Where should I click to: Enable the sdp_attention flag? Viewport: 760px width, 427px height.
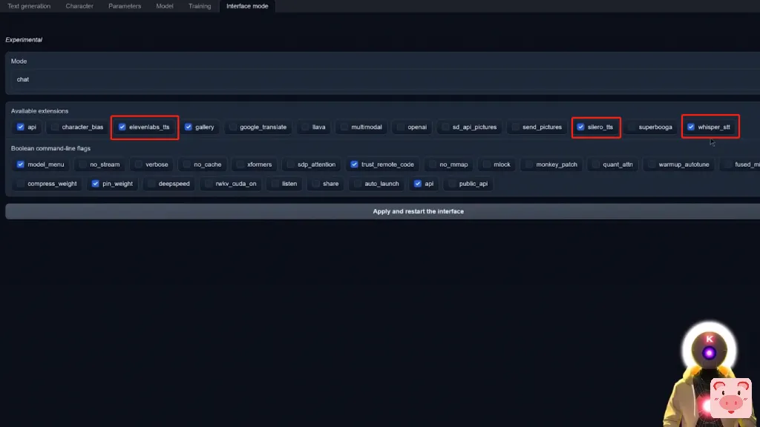coord(290,165)
